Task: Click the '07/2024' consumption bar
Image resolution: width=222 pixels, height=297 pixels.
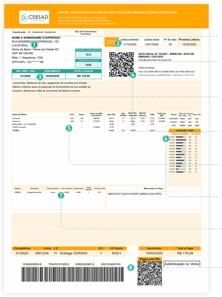Action: click(x=181, y=154)
